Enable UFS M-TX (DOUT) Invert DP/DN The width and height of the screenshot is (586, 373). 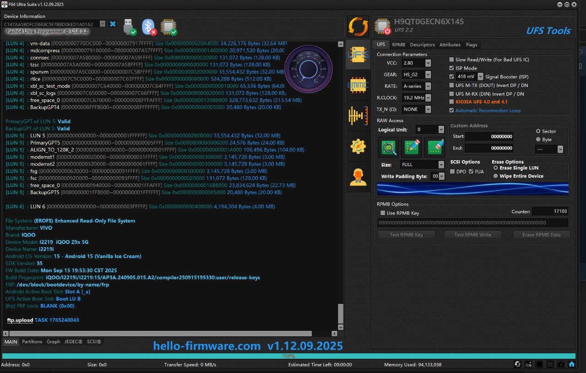(451, 85)
